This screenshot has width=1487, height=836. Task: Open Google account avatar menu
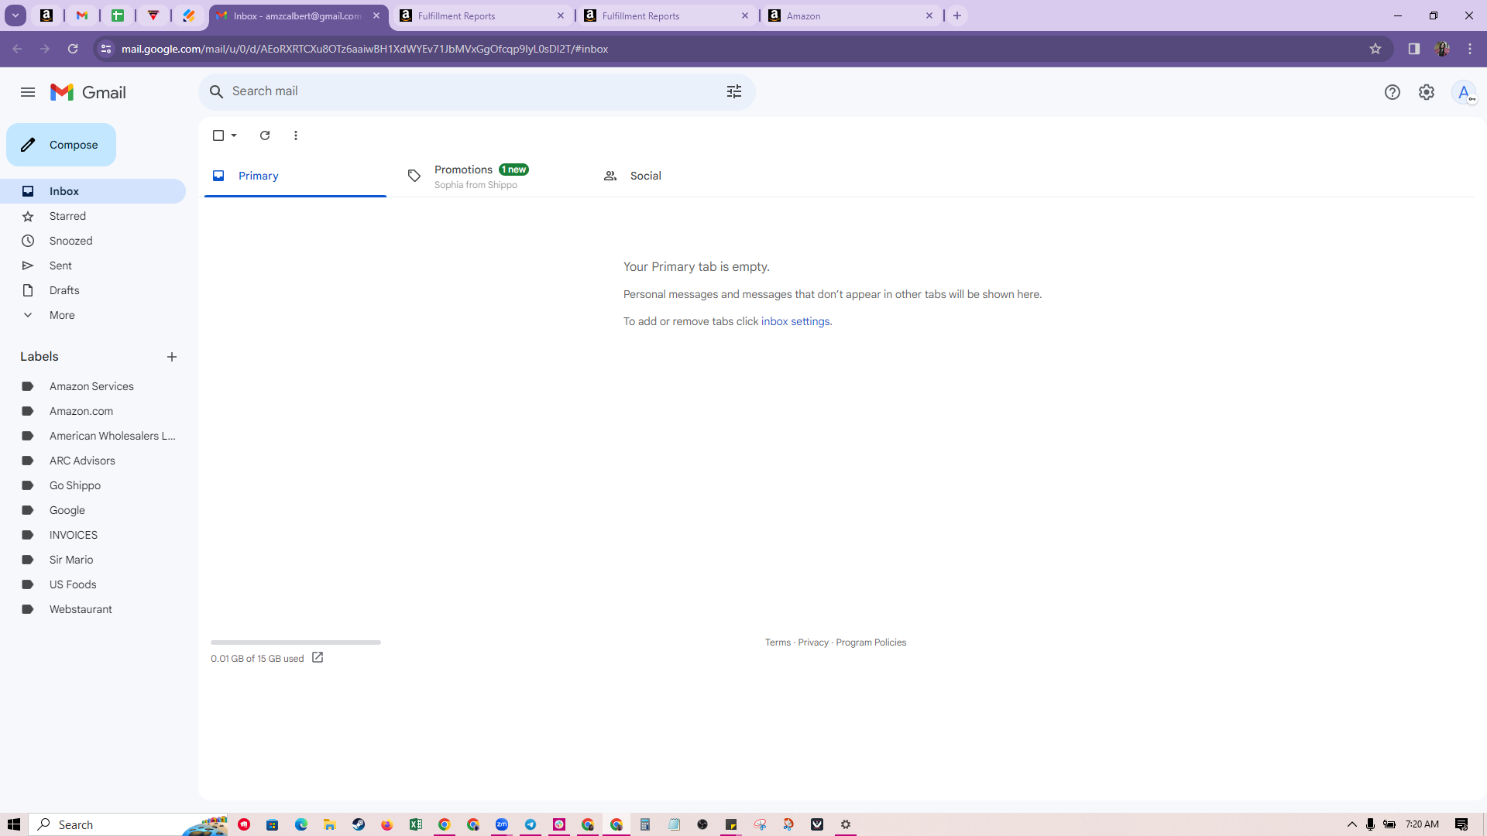(x=1464, y=92)
